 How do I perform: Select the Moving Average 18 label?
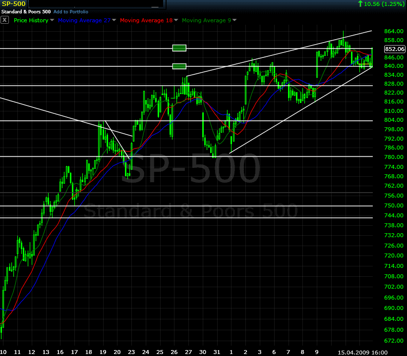point(146,20)
